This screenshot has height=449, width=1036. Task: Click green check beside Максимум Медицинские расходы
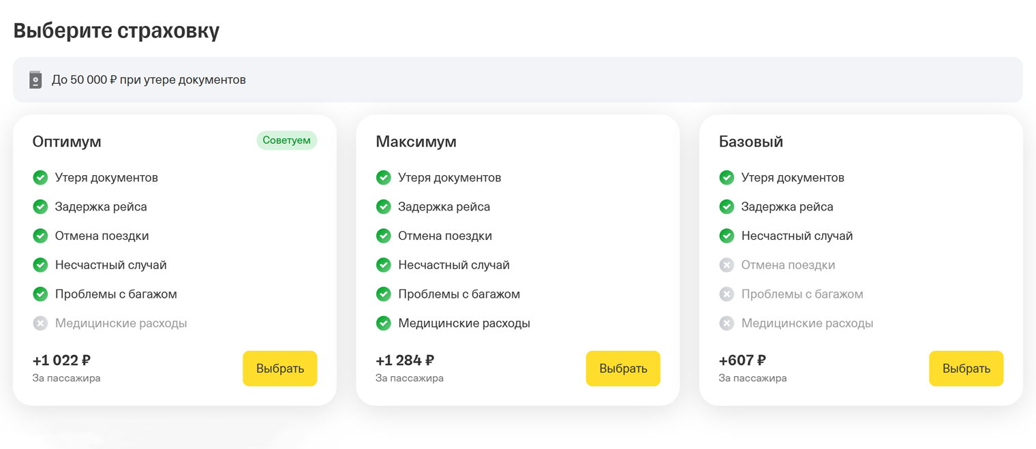384,323
